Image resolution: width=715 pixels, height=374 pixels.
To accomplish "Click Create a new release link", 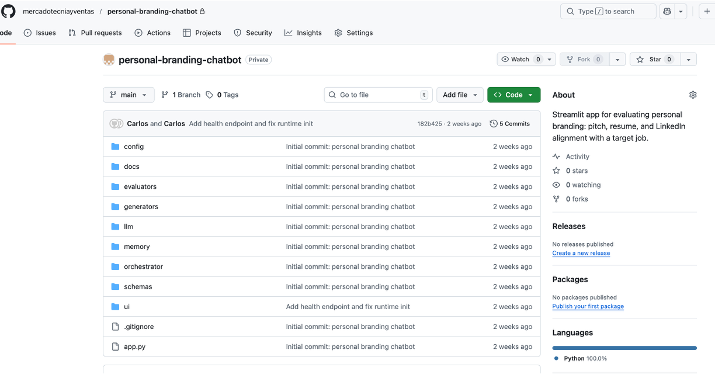I will tap(581, 253).
